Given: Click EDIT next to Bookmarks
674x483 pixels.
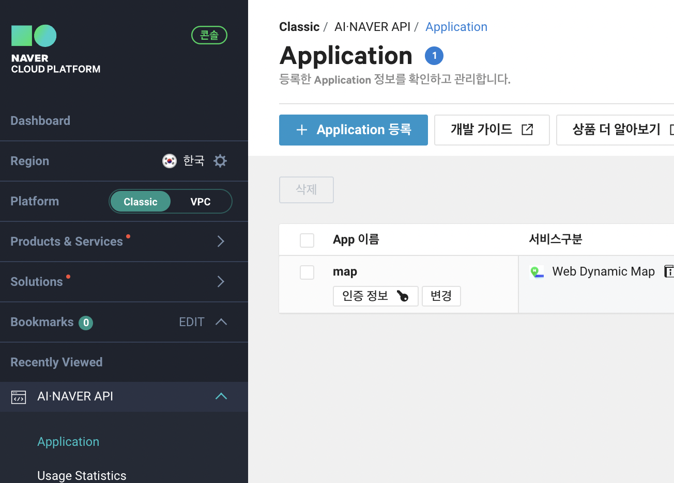Looking at the screenshot, I should (192, 322).
